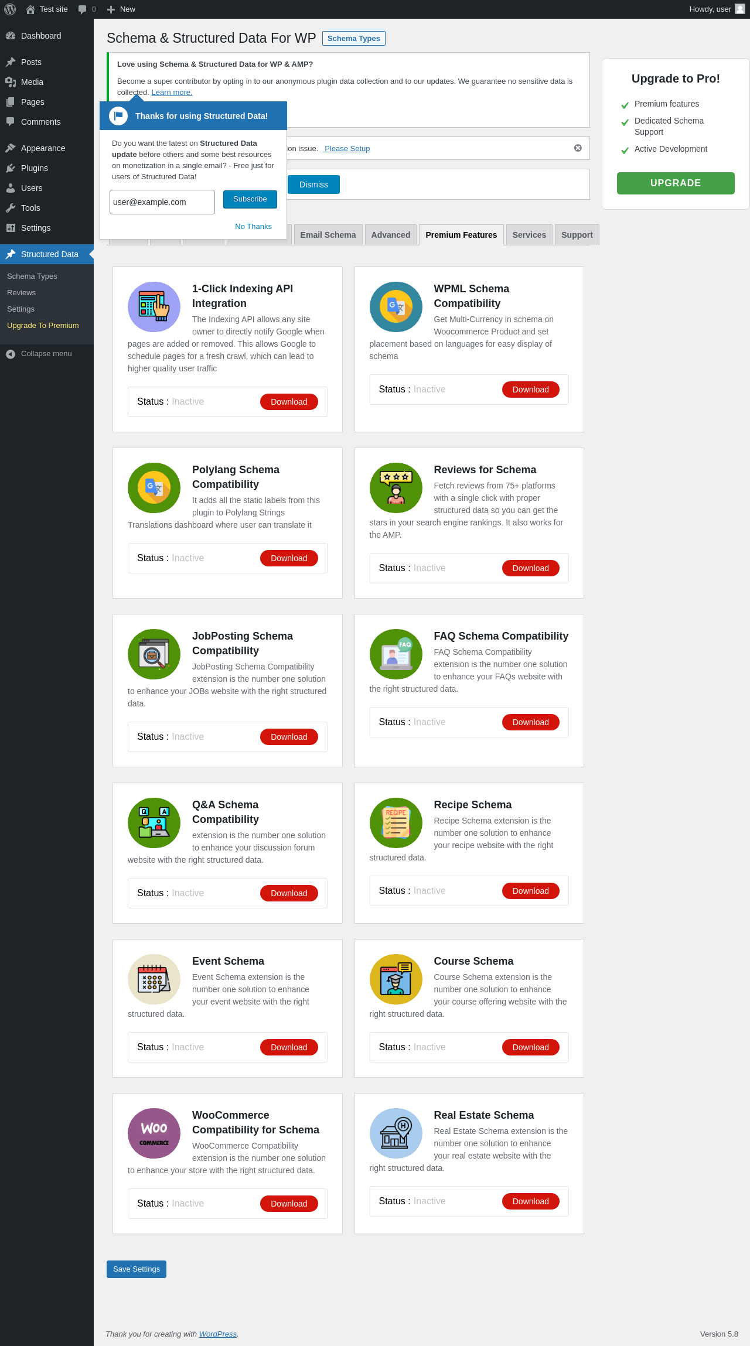Click the WPML Schema translate icon
Viewport: 750px width, 1346px height.
[396, 307]
